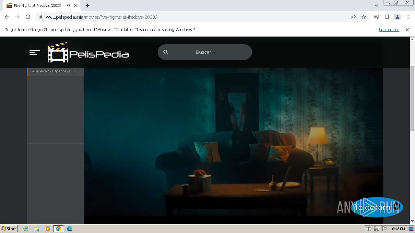Screen dimensions: 415x233
Task: Open Microsoft Edge from taskbar
Action: (x=70, y=229)
